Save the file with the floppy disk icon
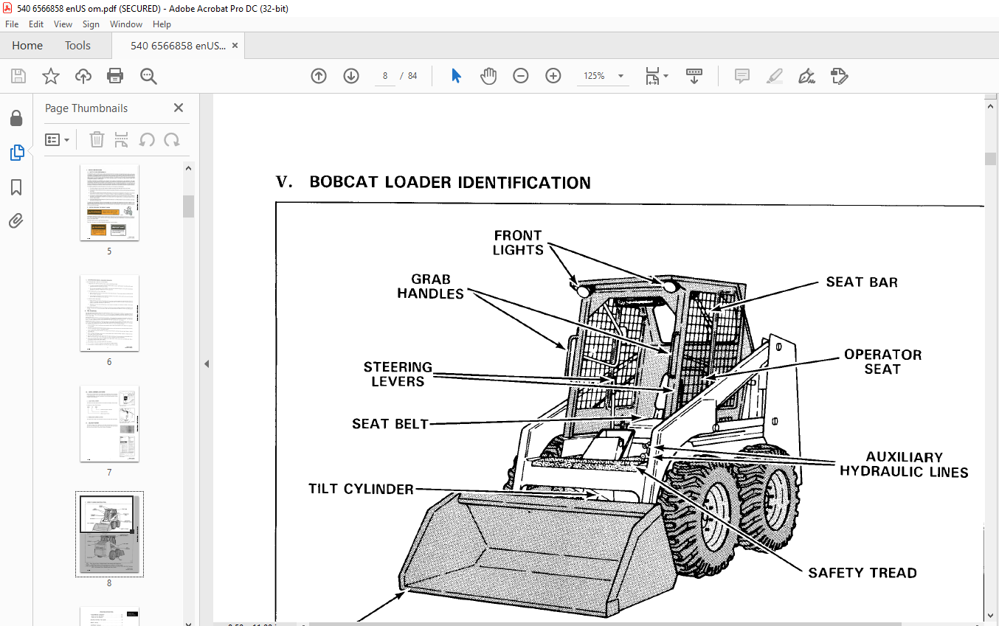The width and height of the screenshot is (999, 626). click(18, 76)
